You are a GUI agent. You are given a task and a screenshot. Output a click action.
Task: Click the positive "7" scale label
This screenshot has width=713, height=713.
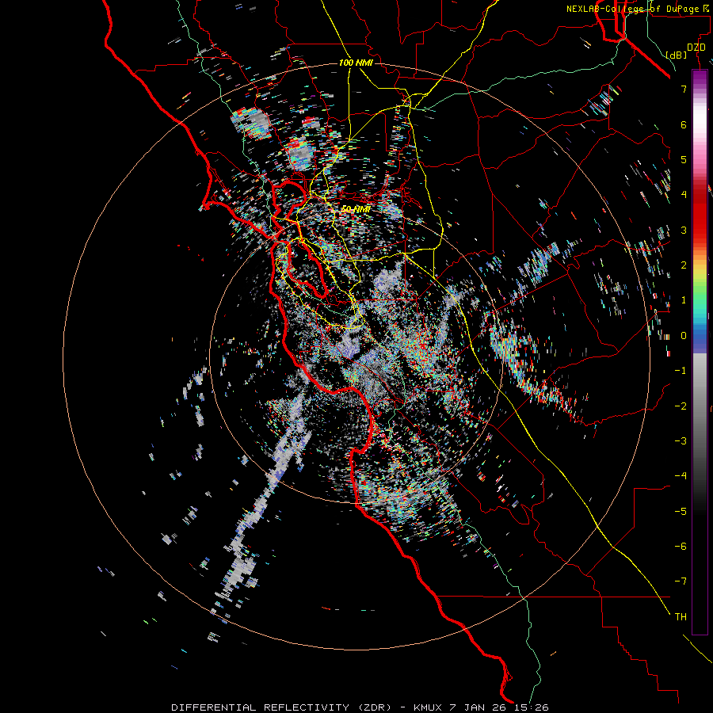684,89
